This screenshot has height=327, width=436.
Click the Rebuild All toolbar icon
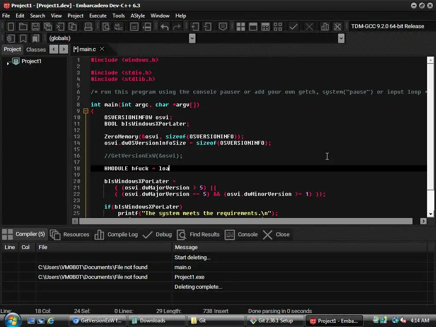click(278, 27)
